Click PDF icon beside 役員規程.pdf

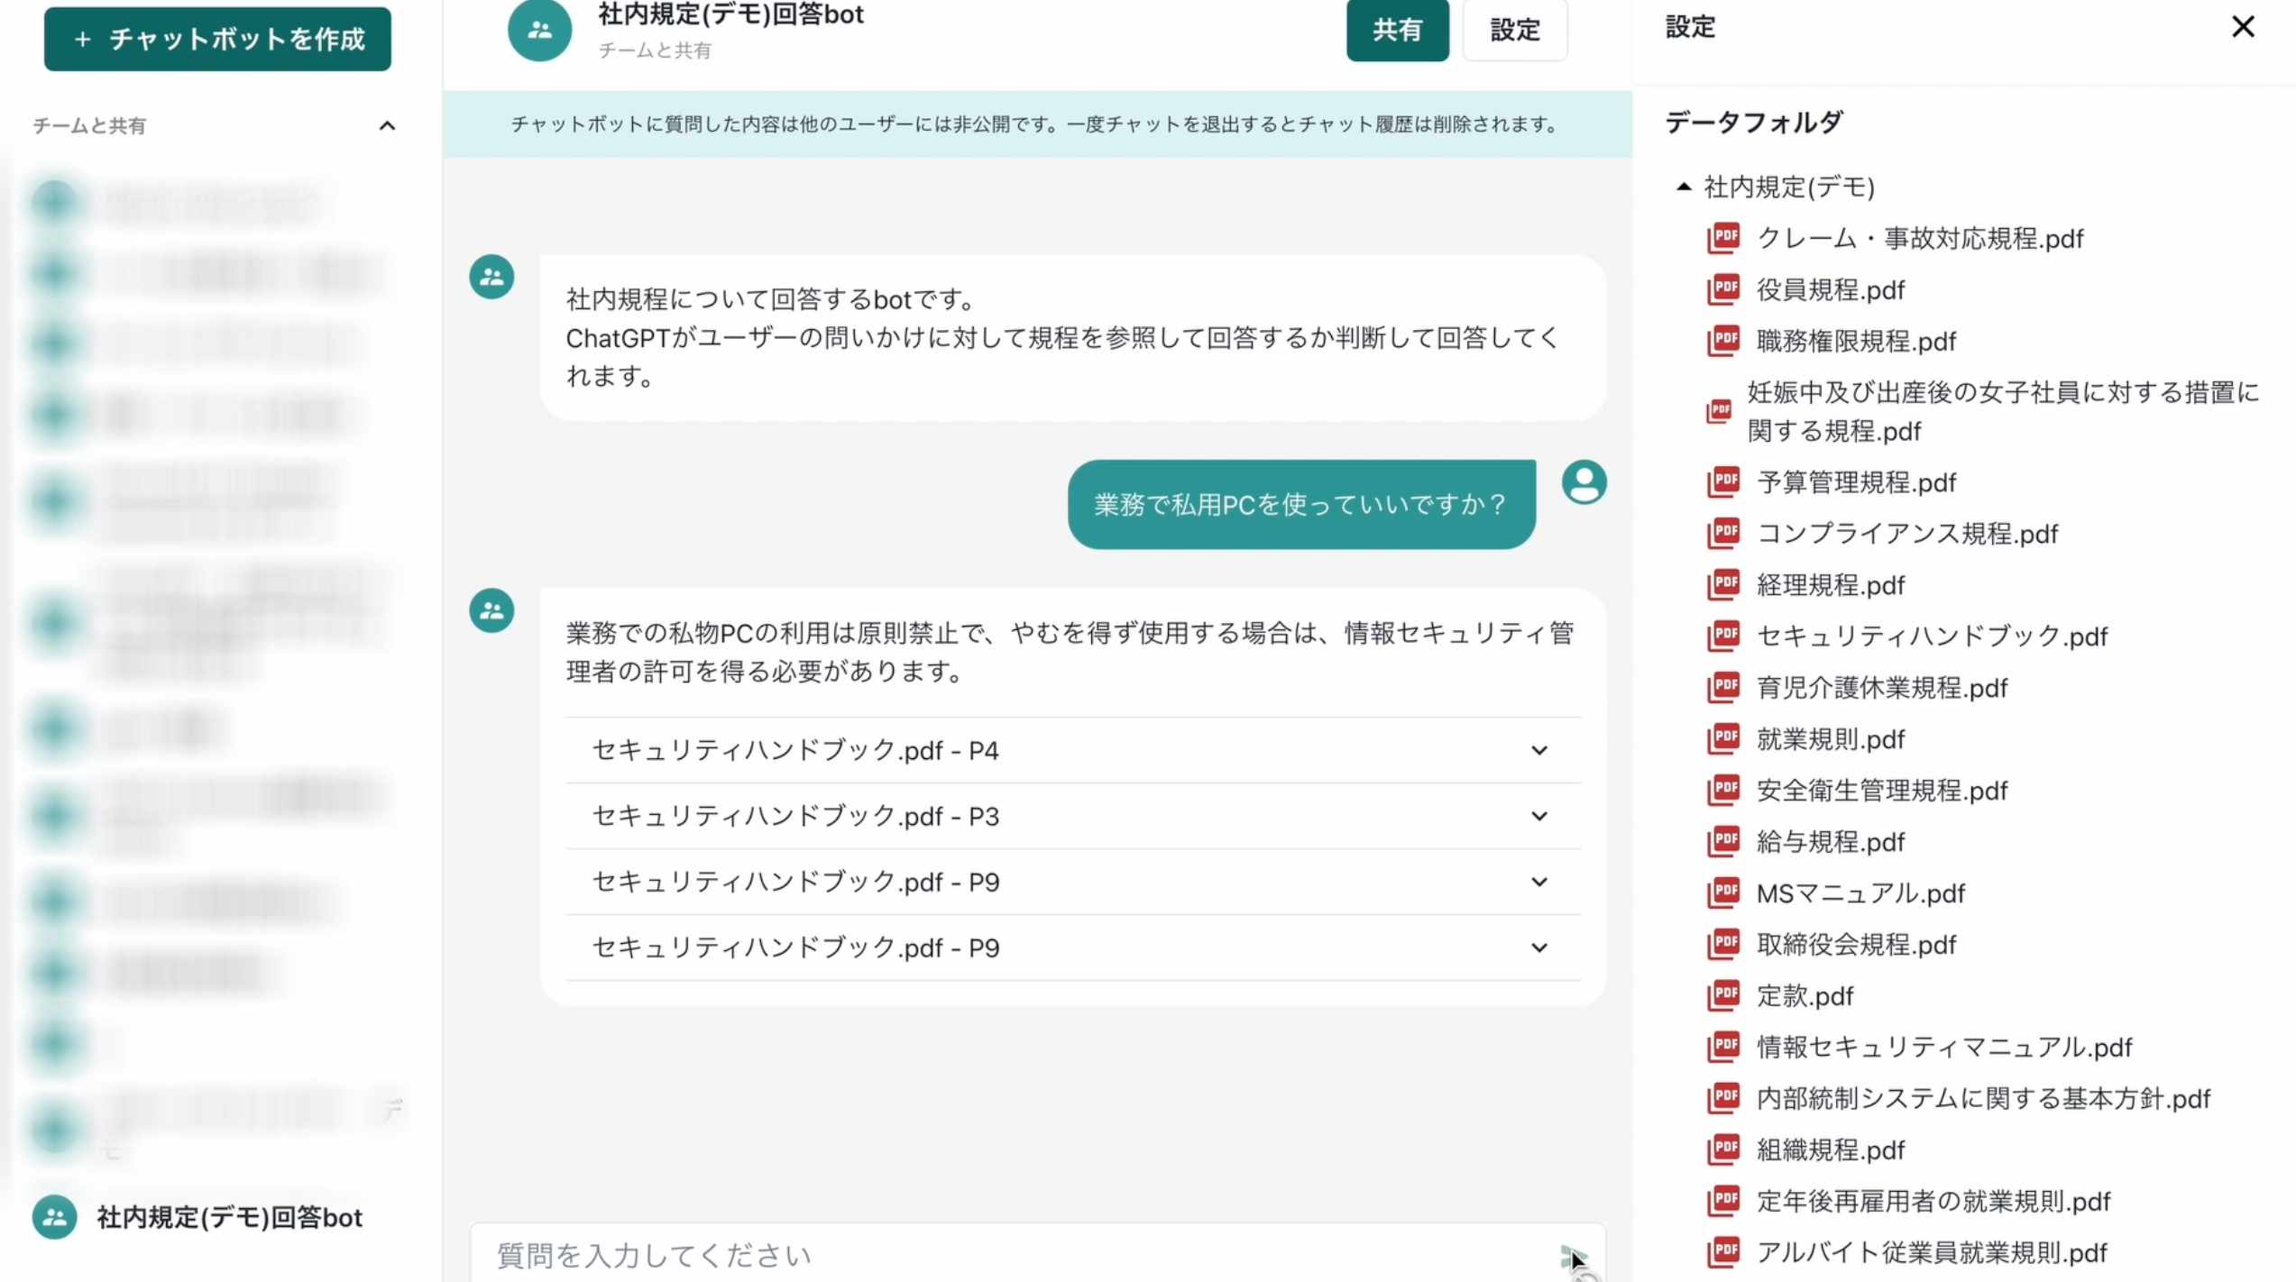pyautogui.click(x=1722, y=289)
